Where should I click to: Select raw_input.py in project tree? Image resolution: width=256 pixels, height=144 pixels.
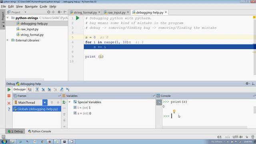29,29
